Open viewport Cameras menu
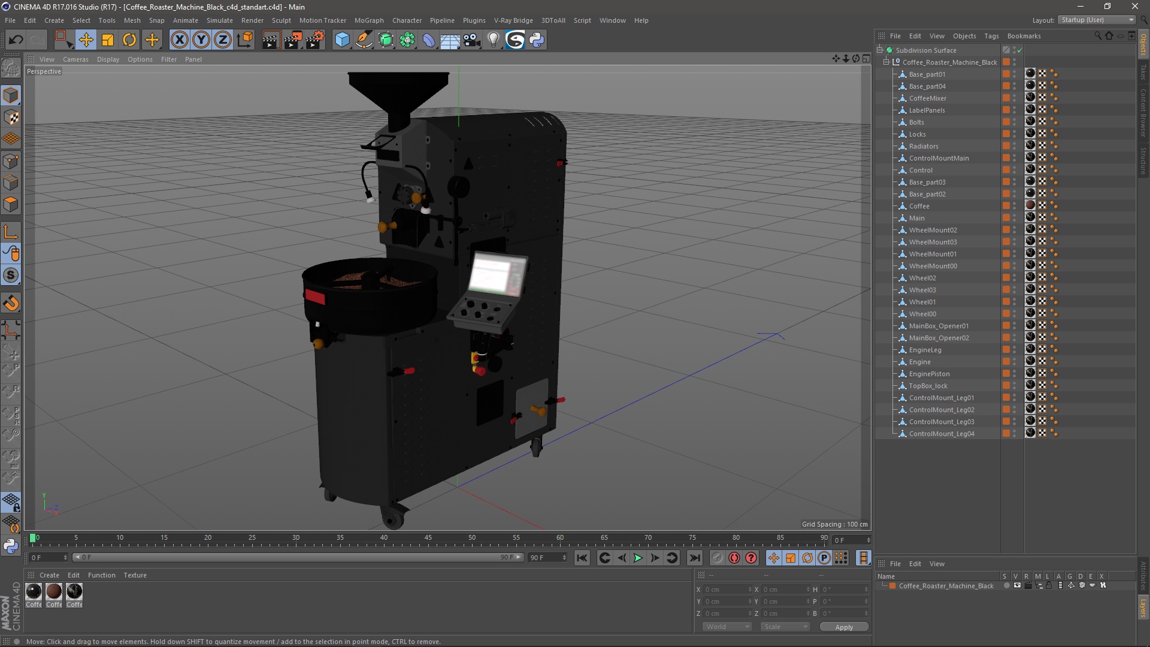 75,59
